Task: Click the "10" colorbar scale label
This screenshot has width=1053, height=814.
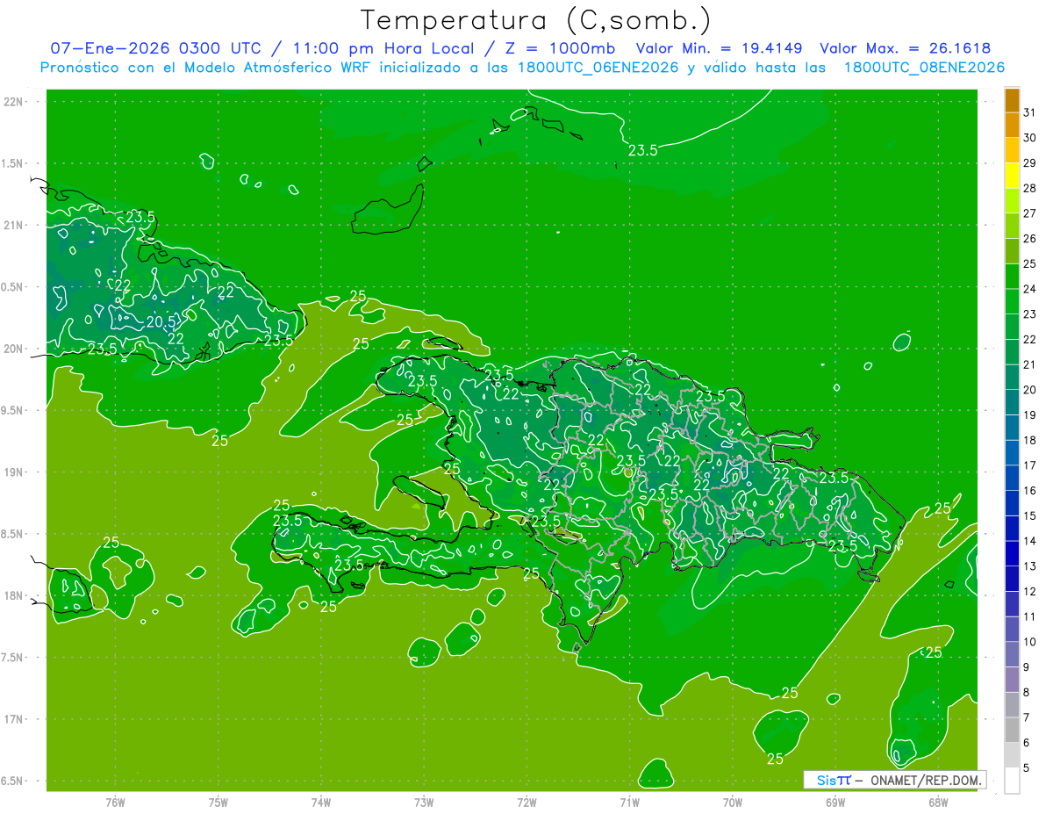Action: point(1030,642)
